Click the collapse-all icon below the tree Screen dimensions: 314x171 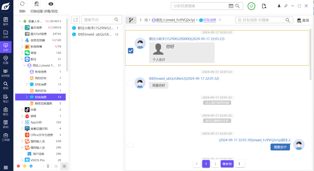click(48, 166)
